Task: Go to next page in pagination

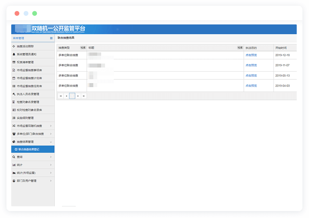Action: [x=78, y=96]
